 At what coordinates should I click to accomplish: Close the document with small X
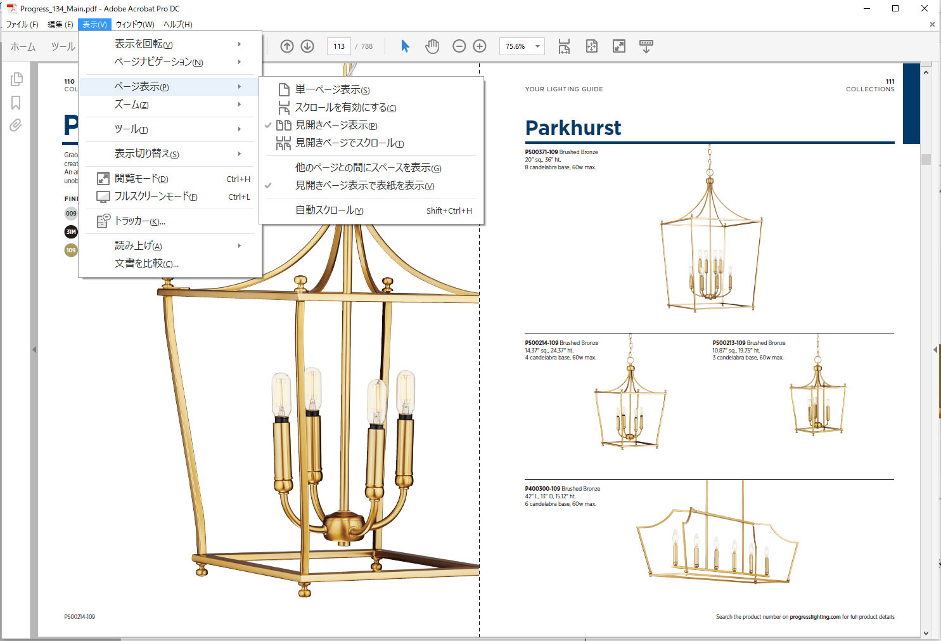click(932, 24)
